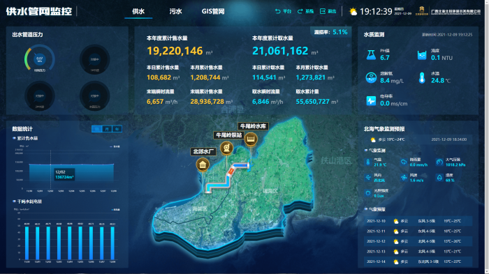Select the 牛尾岭水库 reservoir marker icon
The image size is (489, 274).
tap(251, 139)
